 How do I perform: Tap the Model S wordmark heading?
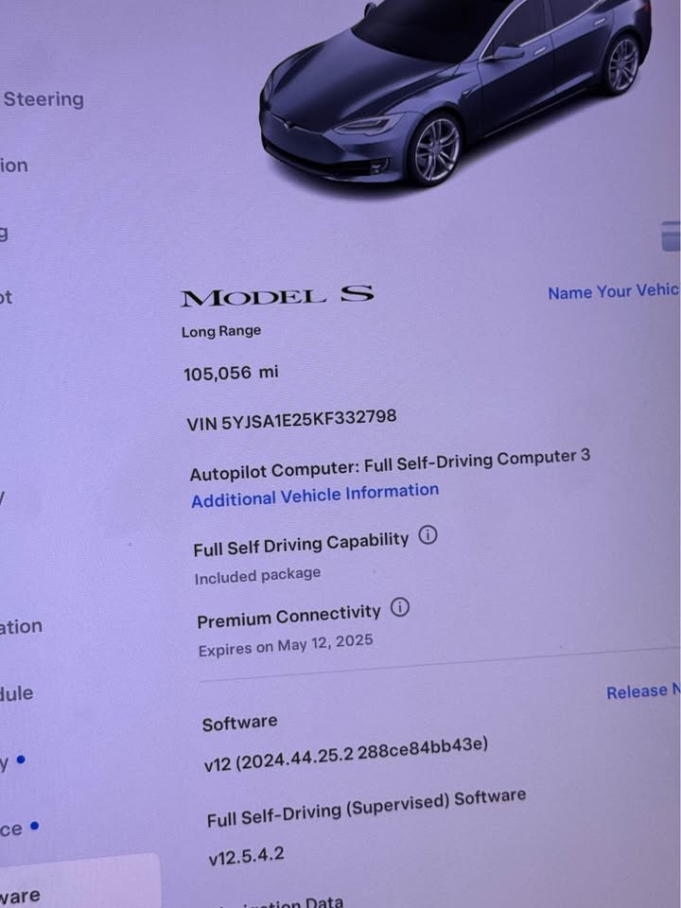277,296
